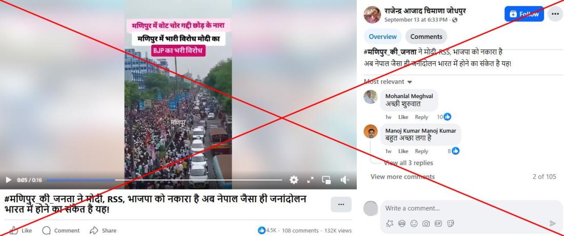This screenshot has width=564, height=236.
Task: Switch to the Overview tab
Action: pos(382,37)
